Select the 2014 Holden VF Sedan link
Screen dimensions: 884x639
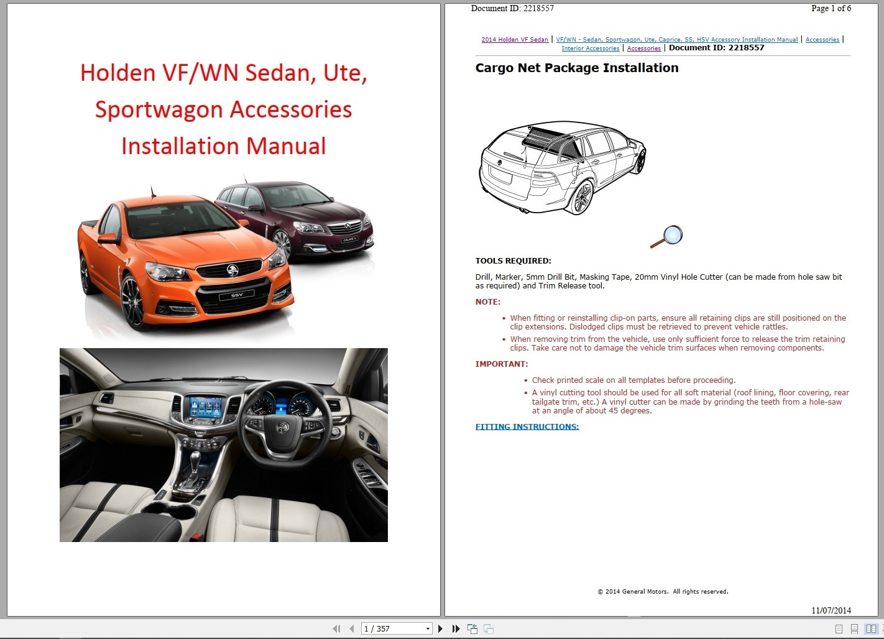pos(514,39)
